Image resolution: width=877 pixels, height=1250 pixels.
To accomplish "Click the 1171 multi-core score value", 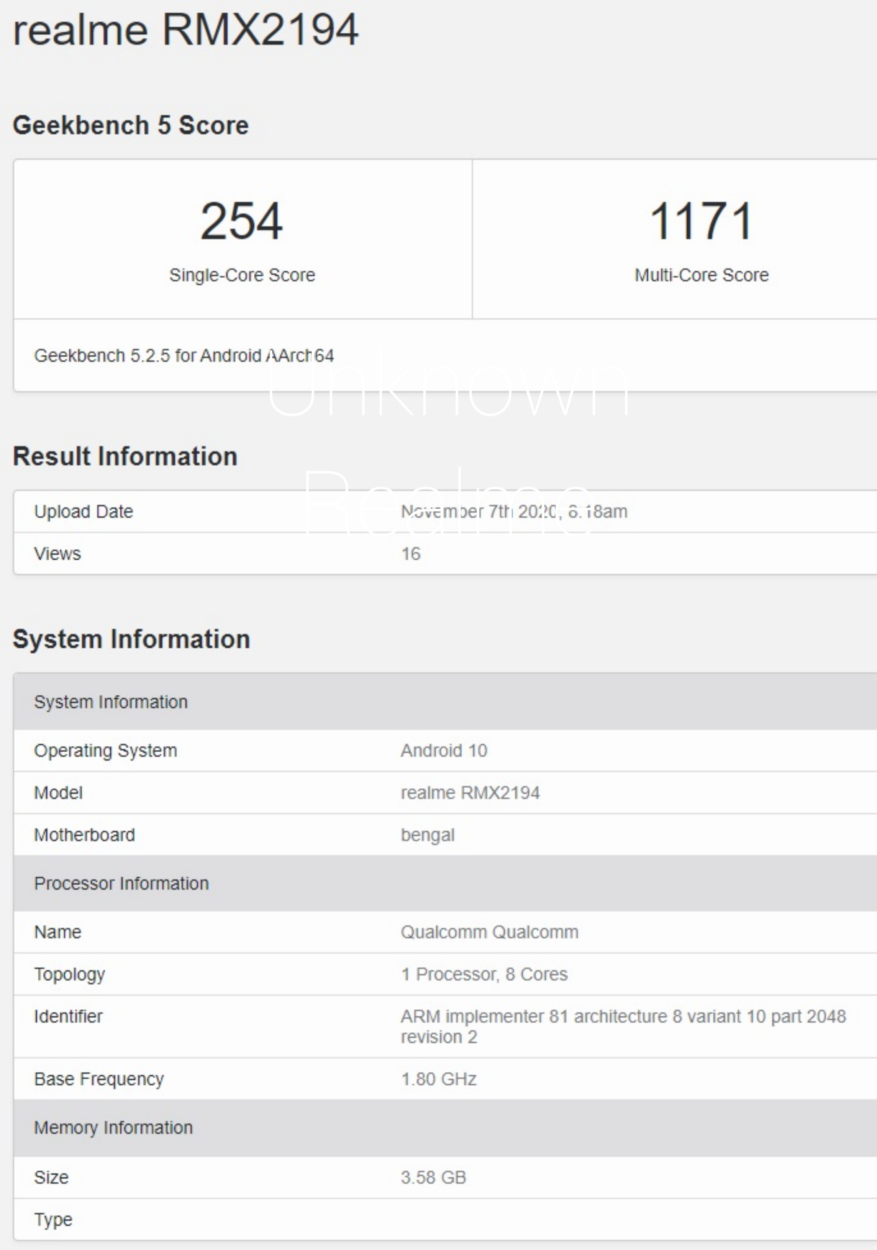I will pyautogui.click(x=701, y=221).
